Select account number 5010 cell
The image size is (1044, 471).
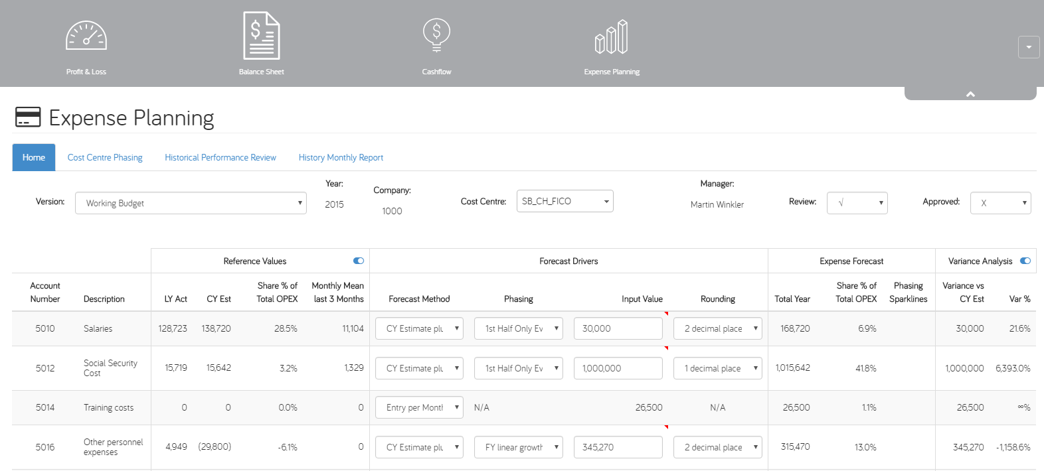[45, 328]
